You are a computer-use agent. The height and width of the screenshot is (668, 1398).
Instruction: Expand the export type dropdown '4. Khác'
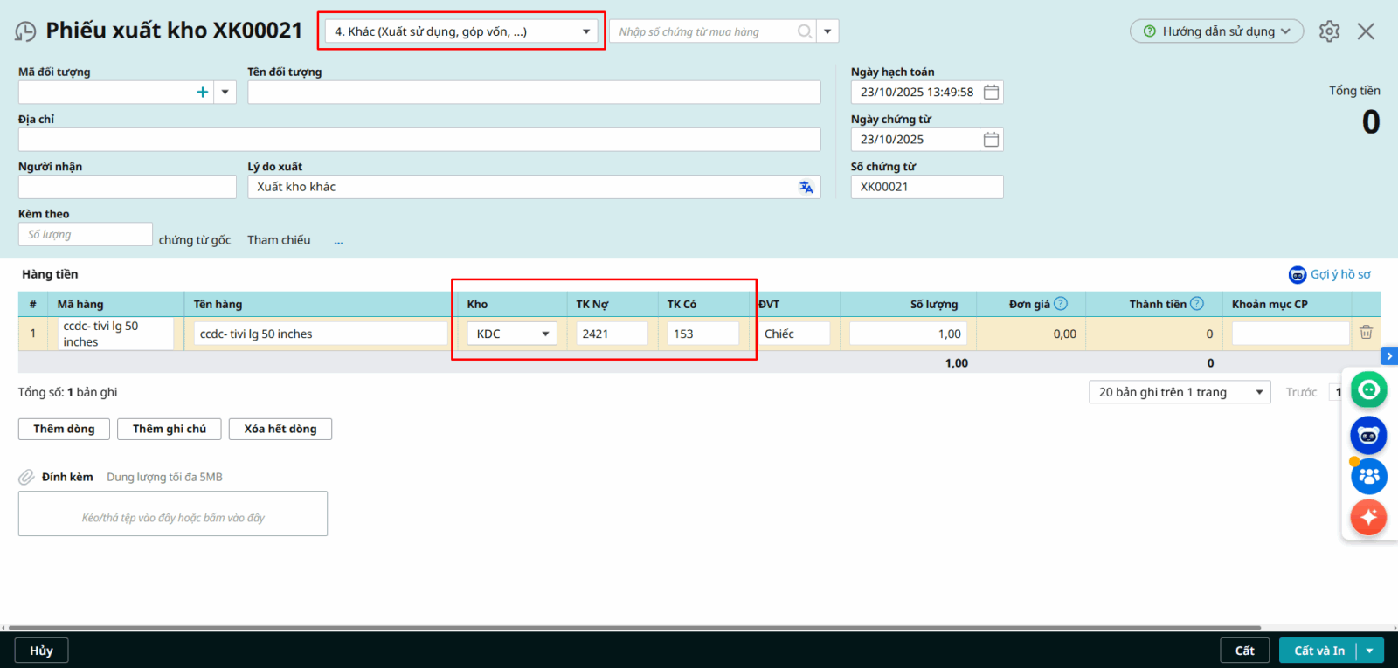point(585,31)
